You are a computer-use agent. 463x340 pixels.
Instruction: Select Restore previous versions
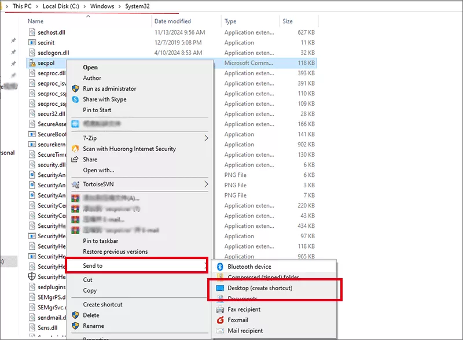tap(115, 252)
